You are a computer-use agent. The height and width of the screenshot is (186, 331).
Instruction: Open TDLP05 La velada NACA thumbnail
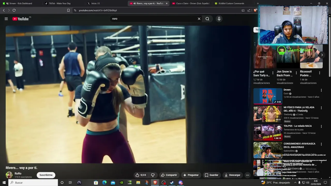click(x=268, y=132)
